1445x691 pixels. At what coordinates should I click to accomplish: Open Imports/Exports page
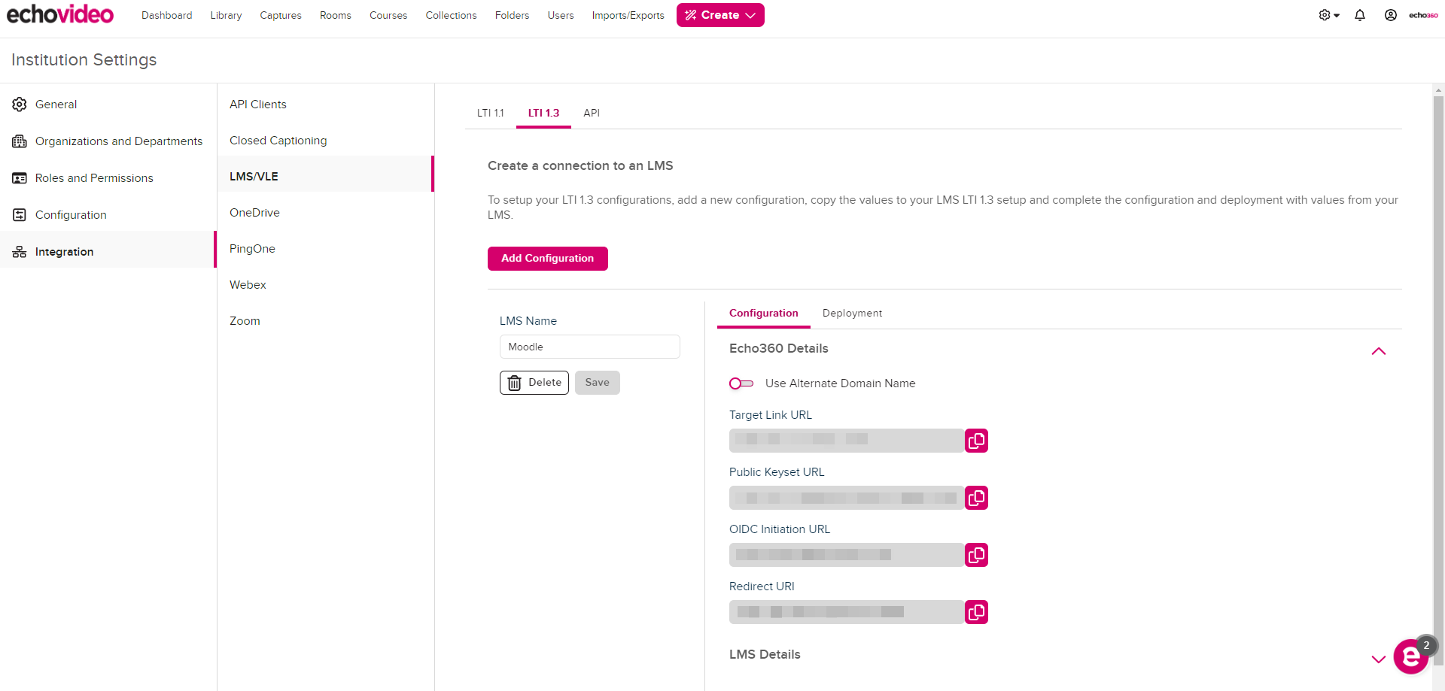(628, 15)
